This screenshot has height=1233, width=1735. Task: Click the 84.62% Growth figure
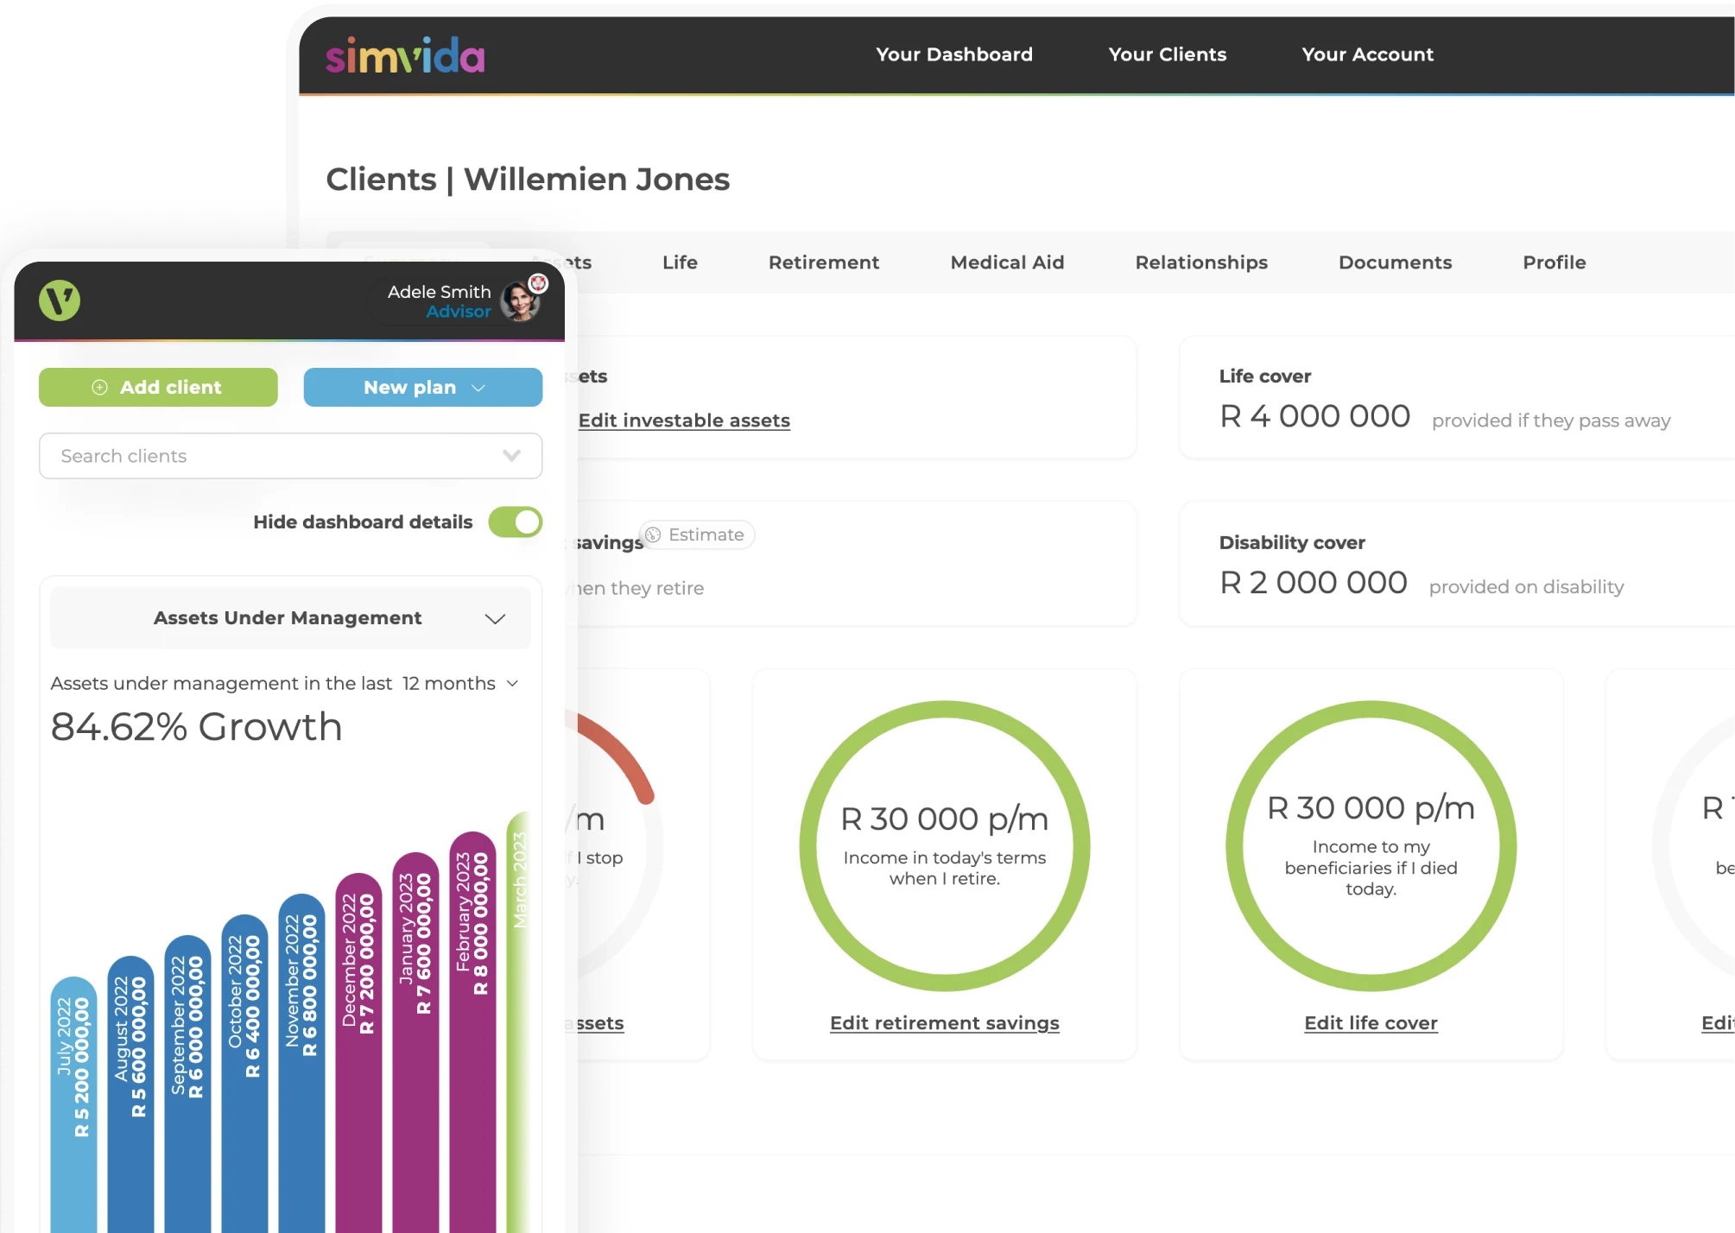(197, 726)
